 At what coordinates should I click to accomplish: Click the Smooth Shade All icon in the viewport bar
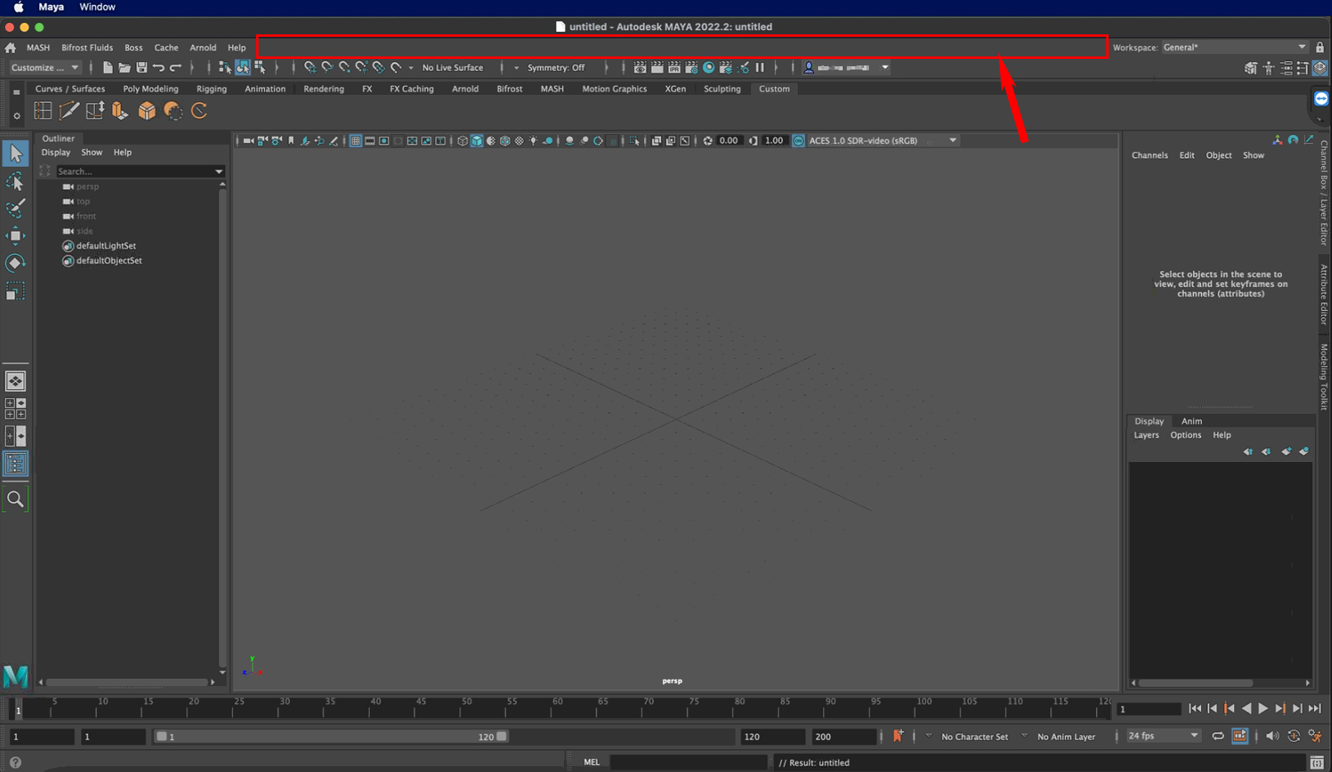click(475, 140)
